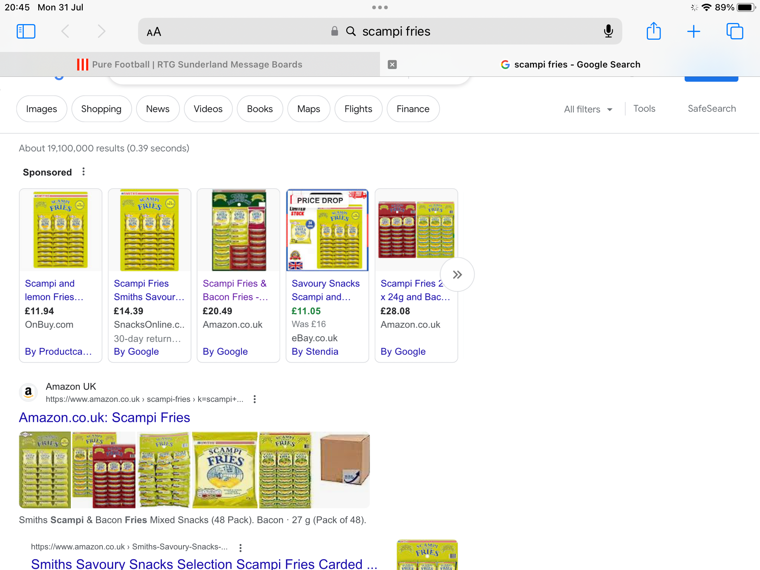Close the RTG Sunderland tab
Screen dimensions: 760x570
coord(392,65)
